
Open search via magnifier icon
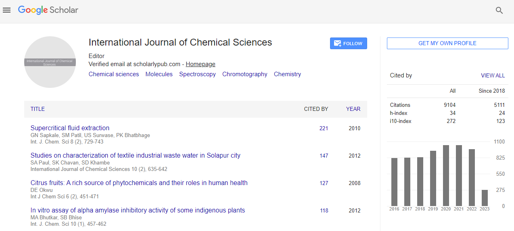(x=499, y=10)
